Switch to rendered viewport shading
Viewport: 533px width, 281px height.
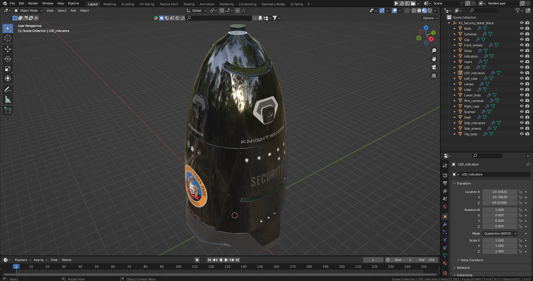point(430,11)
